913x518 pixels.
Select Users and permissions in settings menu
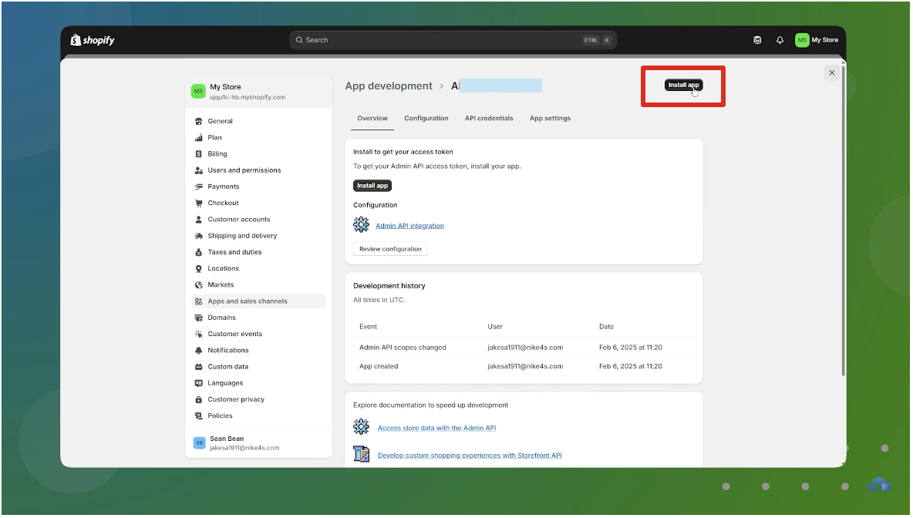258,170
